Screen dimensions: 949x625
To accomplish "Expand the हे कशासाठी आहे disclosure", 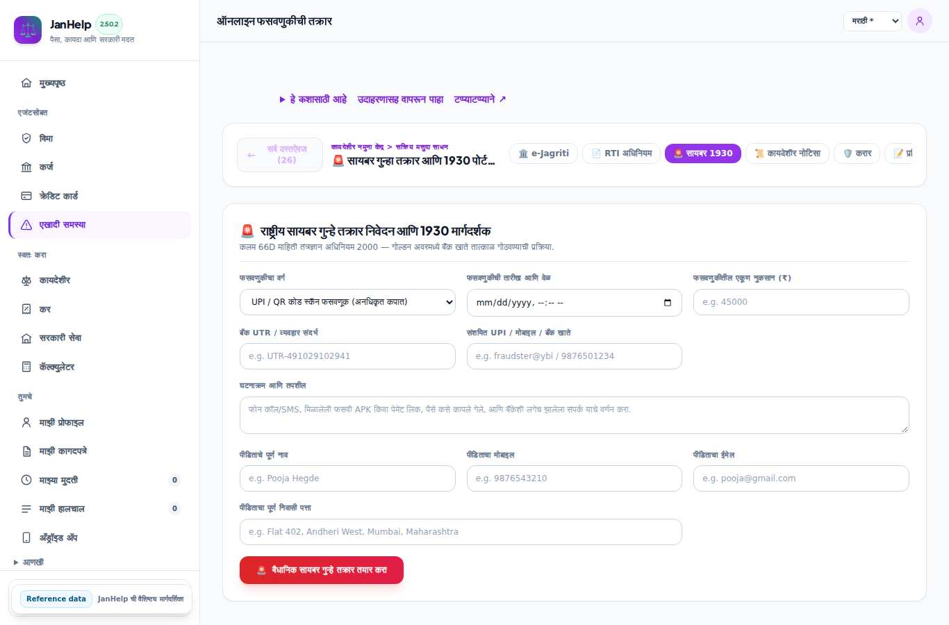I will (x=313, y=99).
